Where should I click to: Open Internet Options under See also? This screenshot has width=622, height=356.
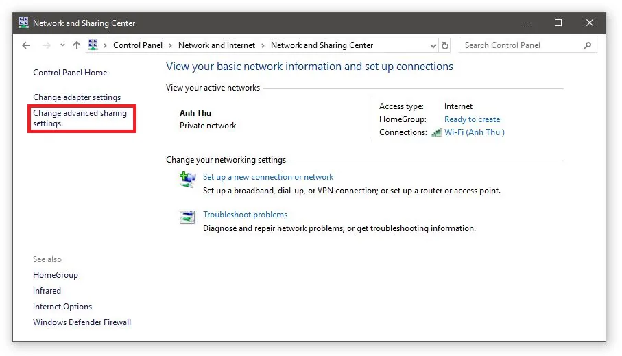point(62,307)
